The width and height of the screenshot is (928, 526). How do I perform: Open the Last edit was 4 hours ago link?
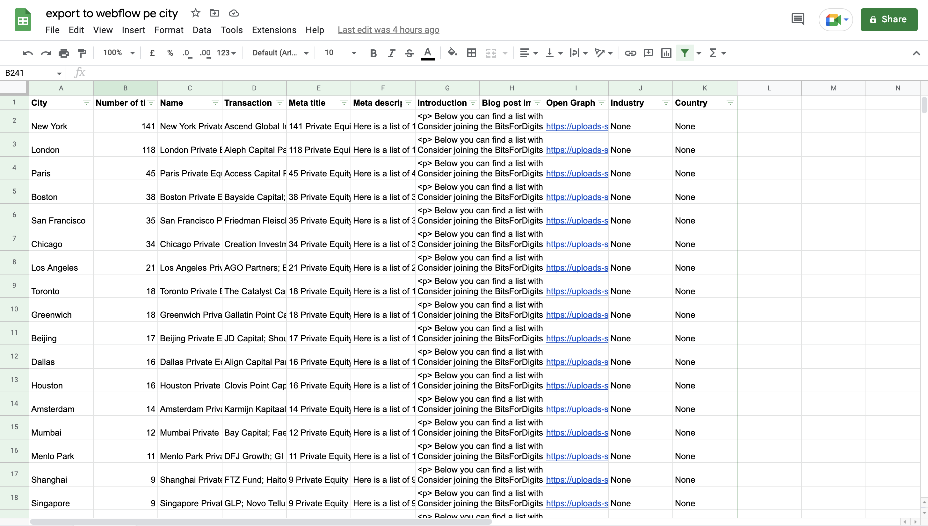click(388, 30)
